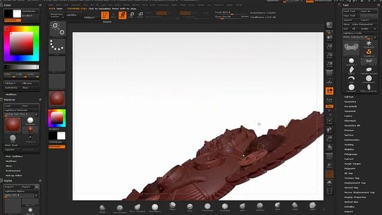Viewport: 382px width, 215px height.
Task: Open the Document menu
Action: click(76, 5)
